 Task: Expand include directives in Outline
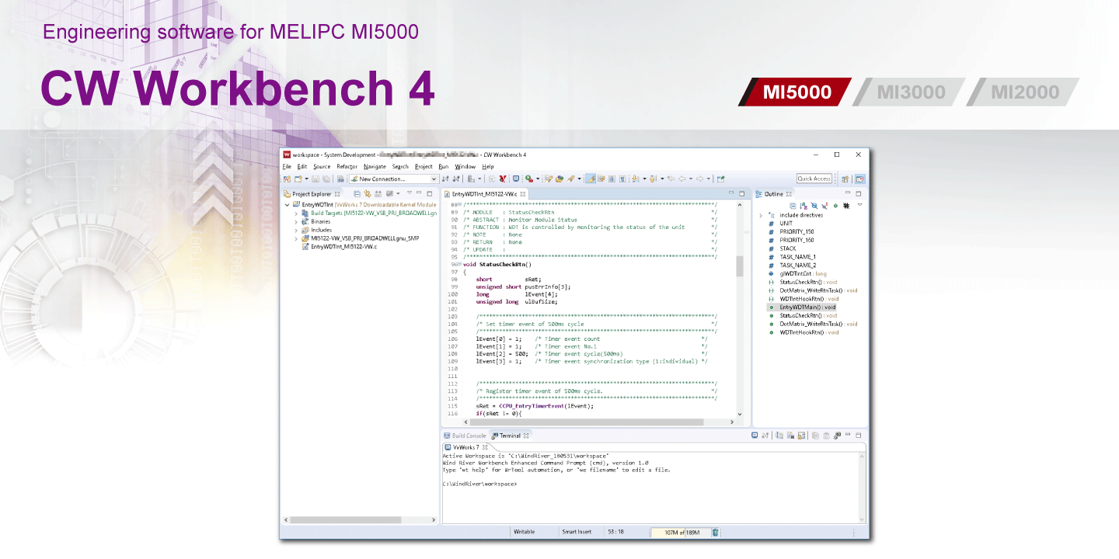pyautogui.click(x=761, y=215)
